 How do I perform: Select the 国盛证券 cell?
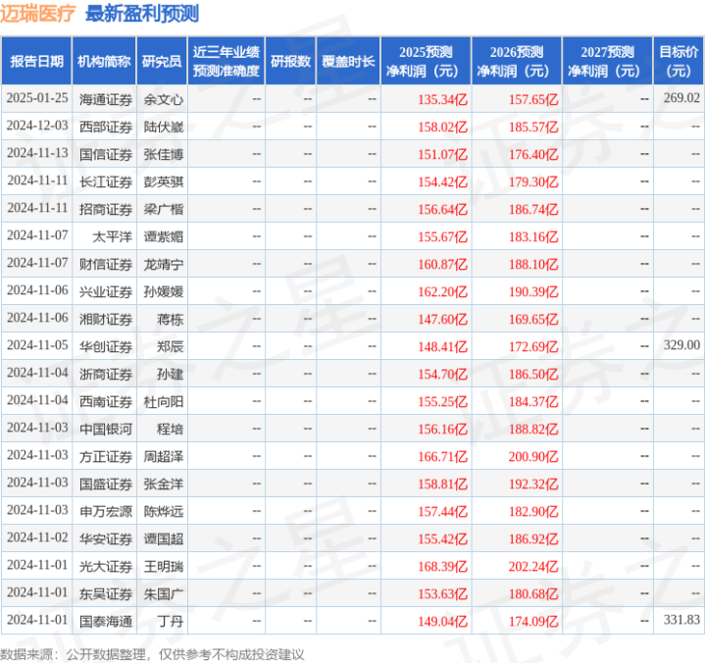coord(106,484)
